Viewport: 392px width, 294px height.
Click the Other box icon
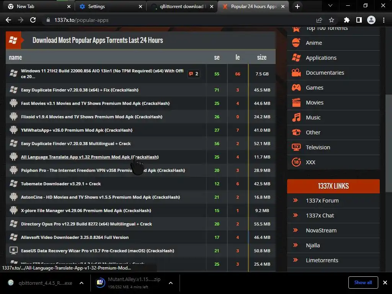[x=296, y=132]
